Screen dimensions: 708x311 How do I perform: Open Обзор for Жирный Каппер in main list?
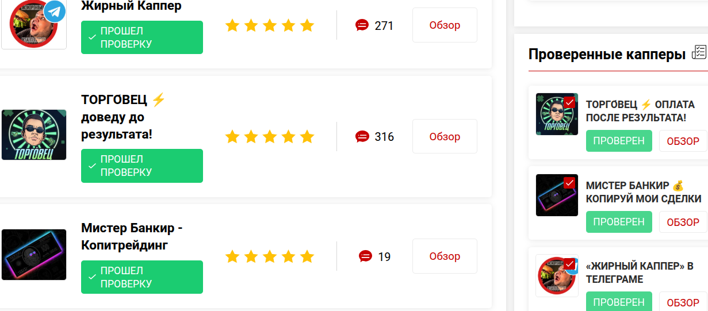(x=445, y=25)
